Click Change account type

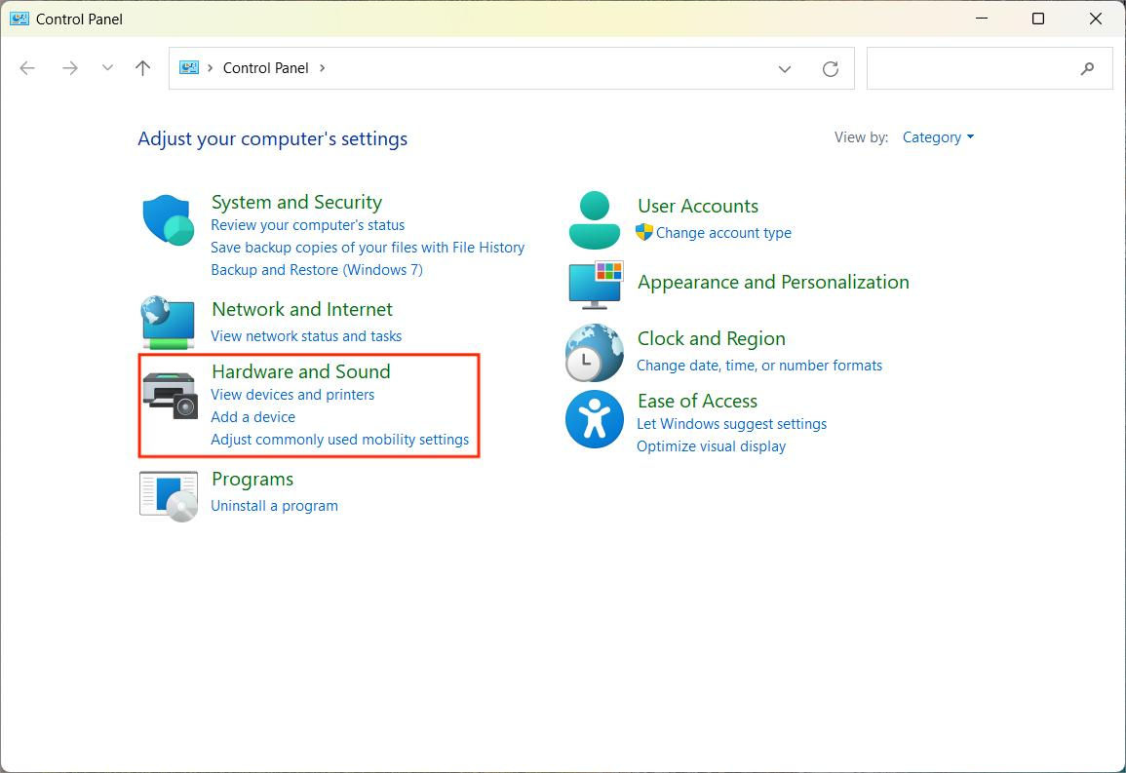tap(725, 233)
